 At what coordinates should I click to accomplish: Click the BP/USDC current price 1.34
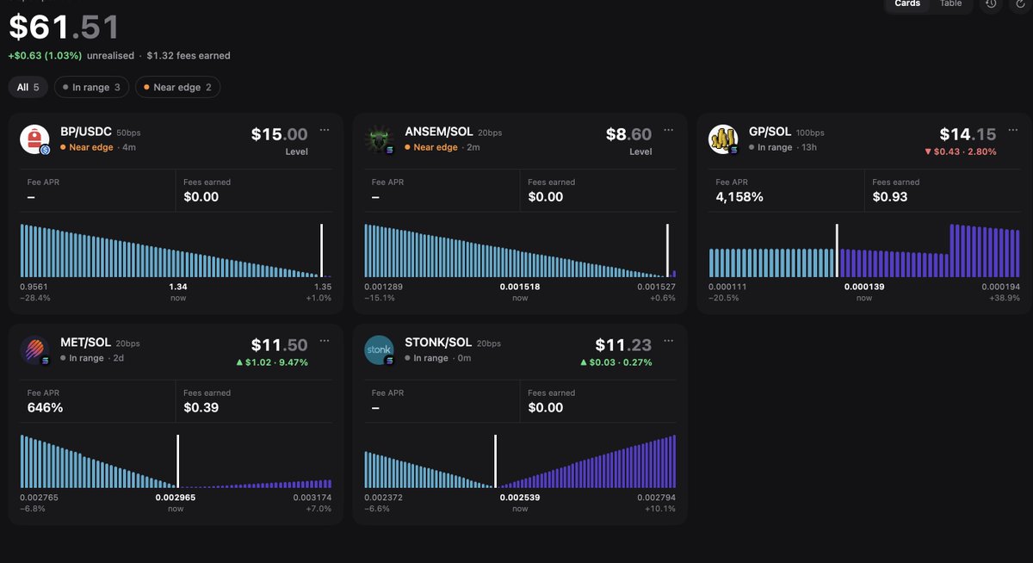(178, 287)
